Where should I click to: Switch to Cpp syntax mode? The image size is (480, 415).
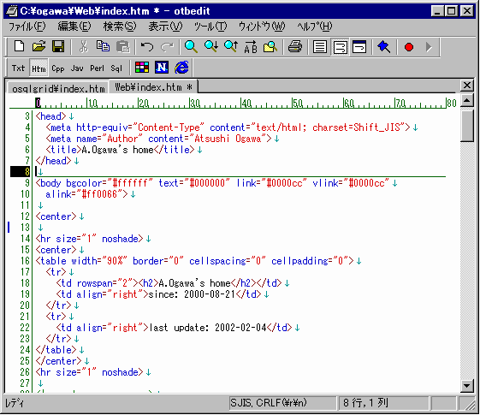[58, 68]
